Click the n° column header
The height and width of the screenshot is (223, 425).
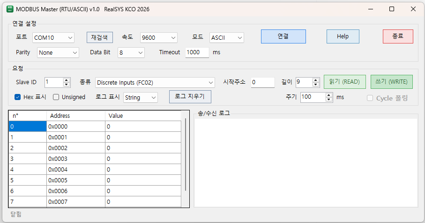coord(28,115)
